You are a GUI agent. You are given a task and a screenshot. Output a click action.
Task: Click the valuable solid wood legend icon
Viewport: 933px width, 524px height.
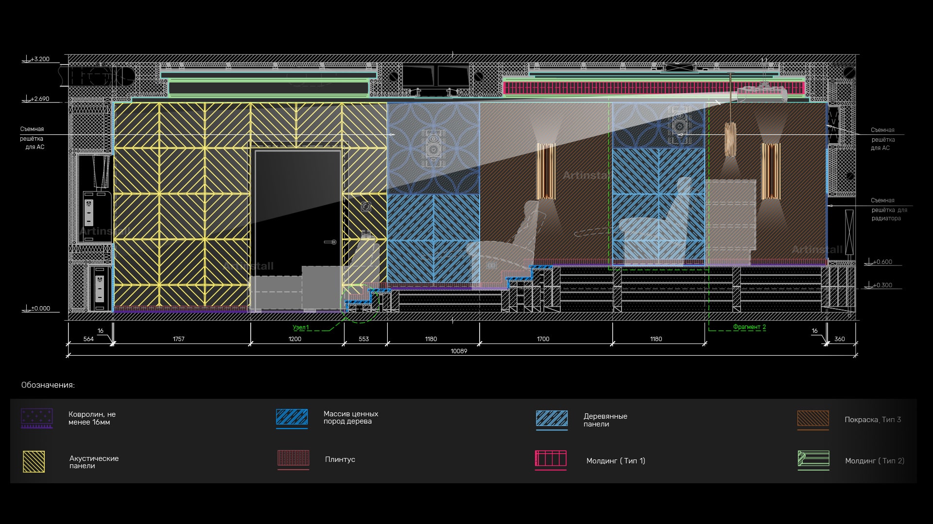pos(292,418)
